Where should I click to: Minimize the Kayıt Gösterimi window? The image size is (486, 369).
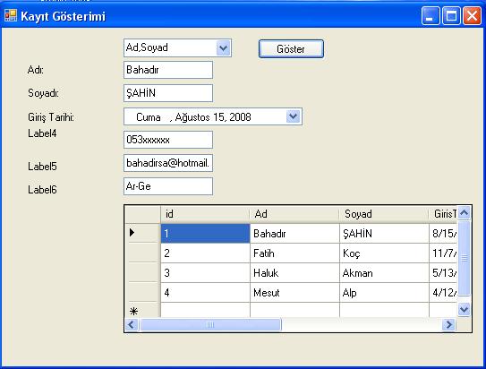coord(431,15)
